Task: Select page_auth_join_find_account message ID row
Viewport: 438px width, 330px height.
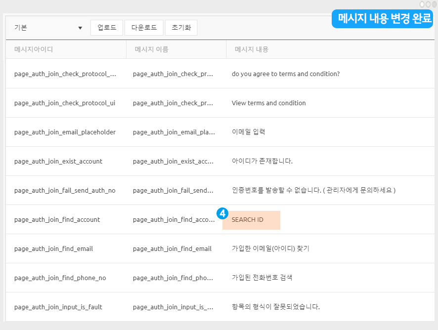Action: click(57, 220)
